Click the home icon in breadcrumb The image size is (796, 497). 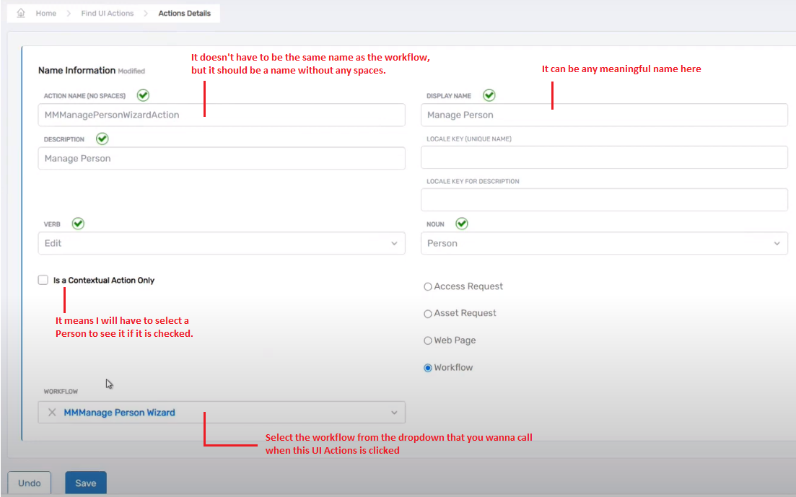(x=21, y=13)
